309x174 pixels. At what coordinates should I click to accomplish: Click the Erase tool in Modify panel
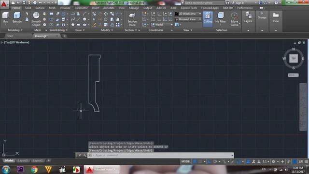click(94, 25)
